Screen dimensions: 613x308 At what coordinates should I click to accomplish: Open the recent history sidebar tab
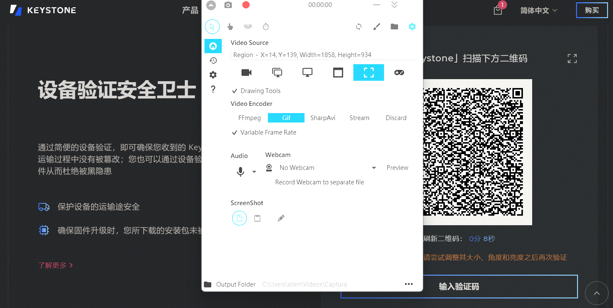[213, 60]
